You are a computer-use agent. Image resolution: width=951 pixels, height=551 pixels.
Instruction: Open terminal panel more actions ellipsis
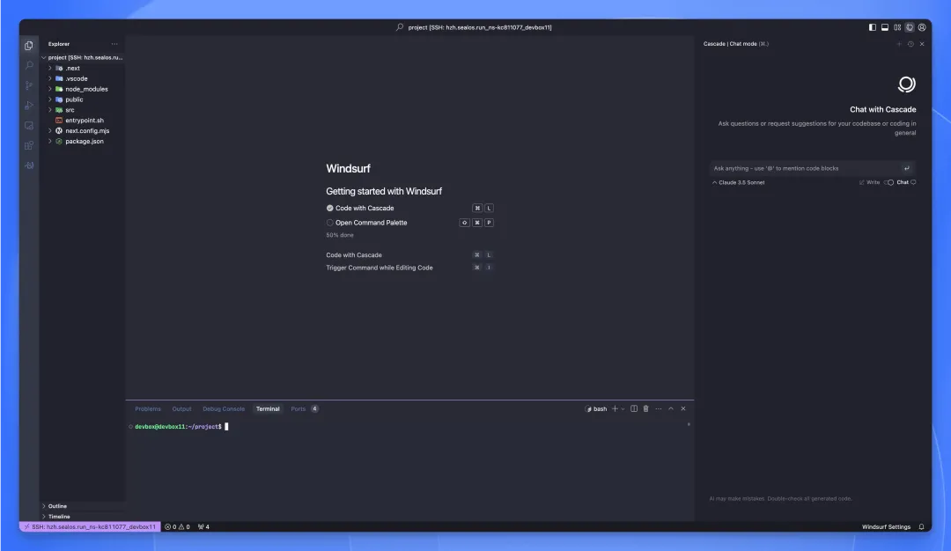(x=658, y=408)
